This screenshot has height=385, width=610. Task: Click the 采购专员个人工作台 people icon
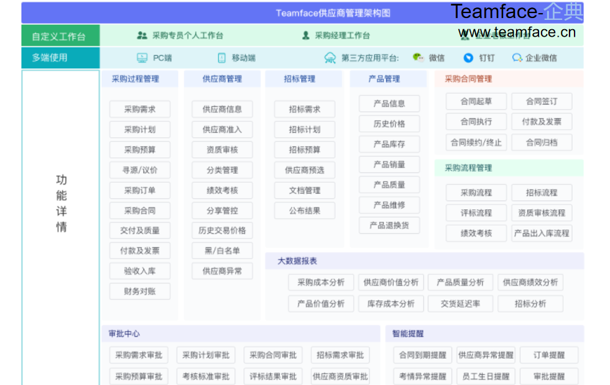click(x=142, y=35)
